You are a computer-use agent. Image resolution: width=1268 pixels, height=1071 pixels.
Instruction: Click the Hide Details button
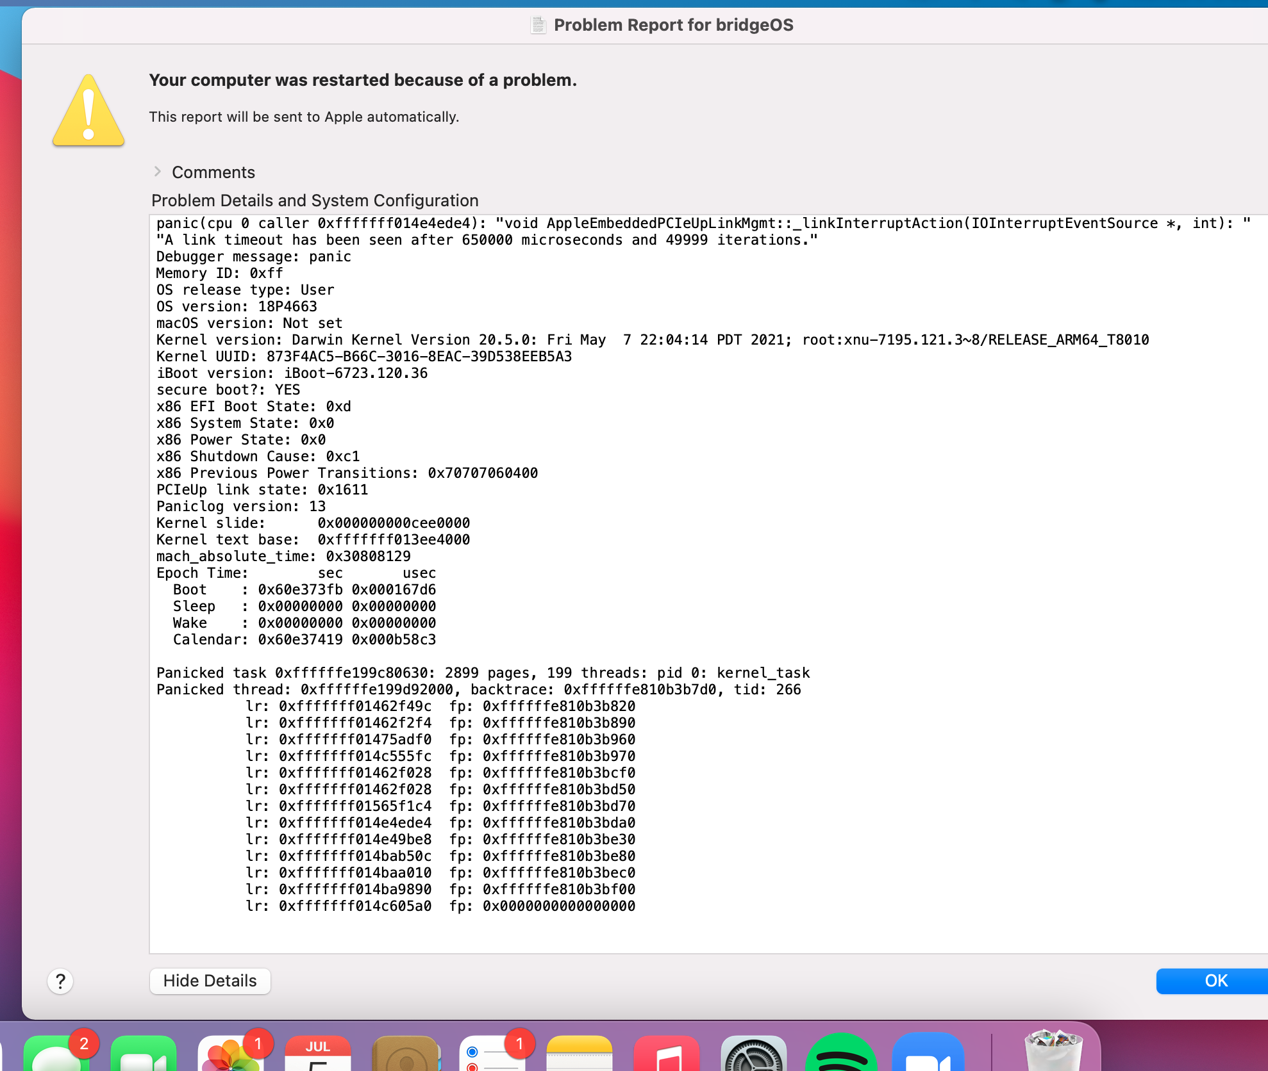coord(210,981)
